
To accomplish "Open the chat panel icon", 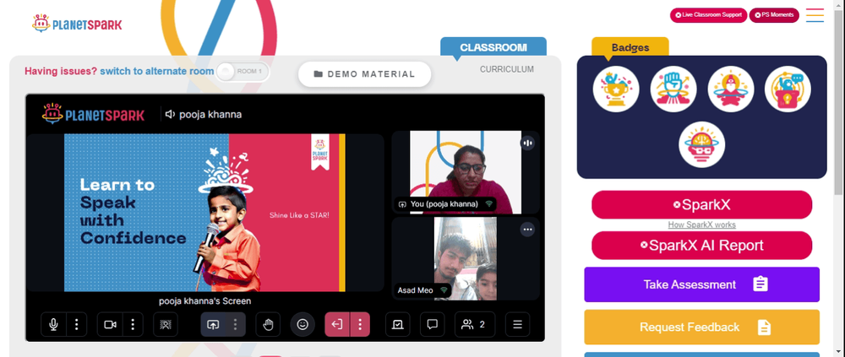I will [x=432, y=325].
